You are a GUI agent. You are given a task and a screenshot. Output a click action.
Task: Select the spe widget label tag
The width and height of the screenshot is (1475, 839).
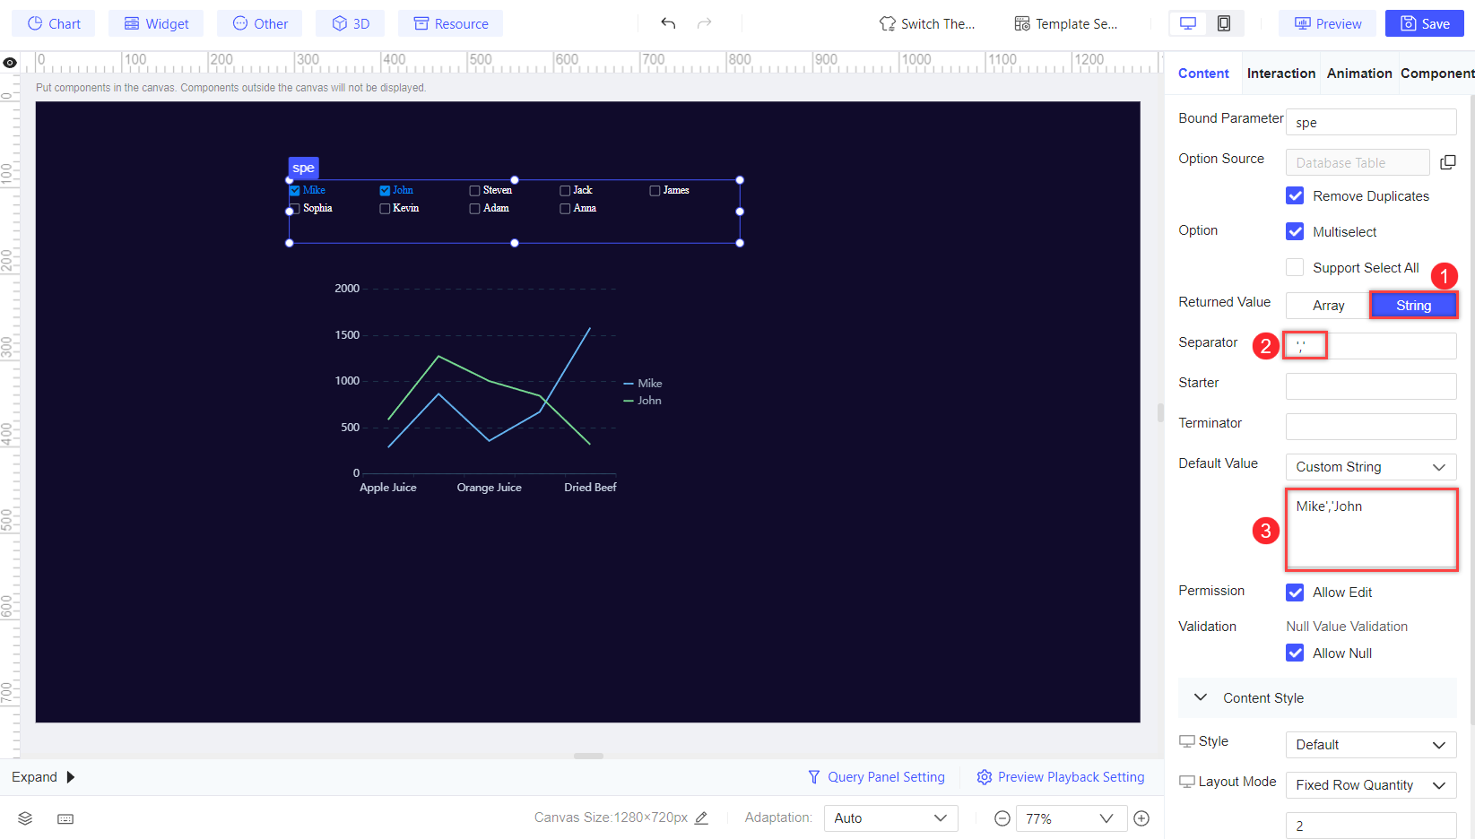303,168
